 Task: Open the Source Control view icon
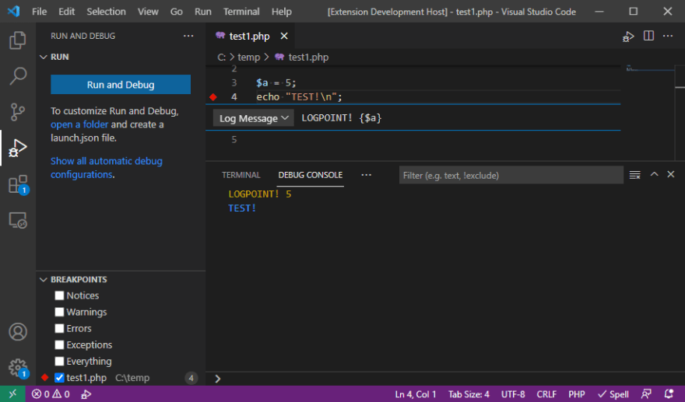pyautogui.click(x=17, y=112)
